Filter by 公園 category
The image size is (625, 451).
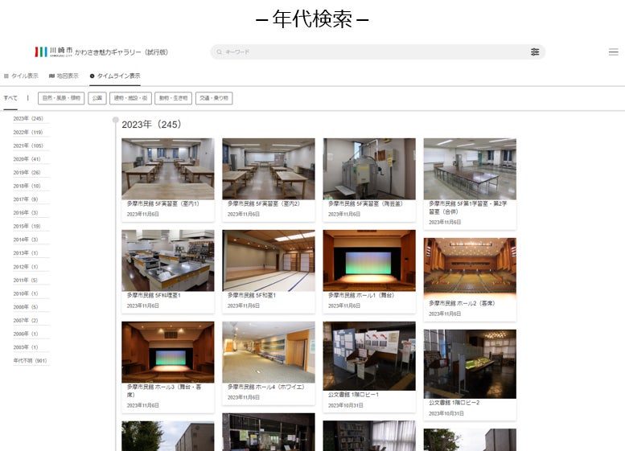pos(97,98)
